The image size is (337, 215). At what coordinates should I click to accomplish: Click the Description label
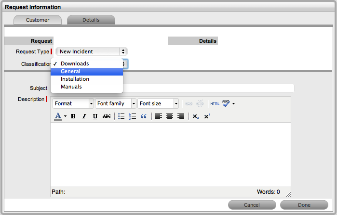(x=31, y=99)
